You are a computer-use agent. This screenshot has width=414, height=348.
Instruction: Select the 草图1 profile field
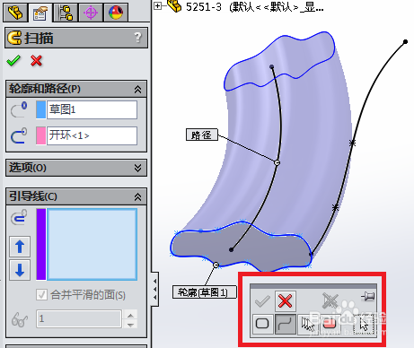(92, 109)
